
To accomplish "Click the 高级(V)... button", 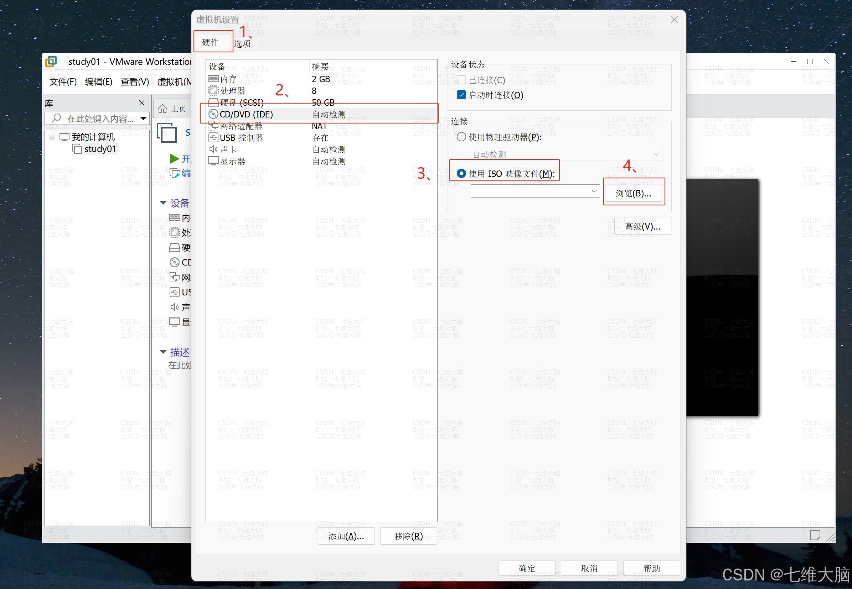I will (x=642, y=227).
